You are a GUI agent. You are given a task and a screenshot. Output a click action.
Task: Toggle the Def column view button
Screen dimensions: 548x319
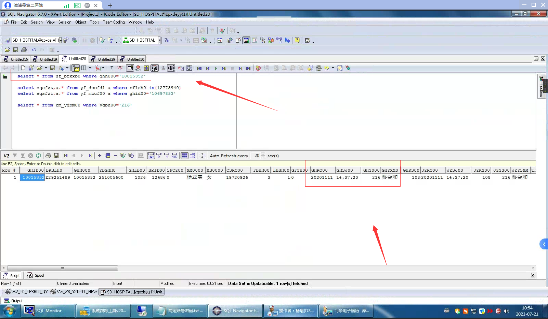point(151,156)
